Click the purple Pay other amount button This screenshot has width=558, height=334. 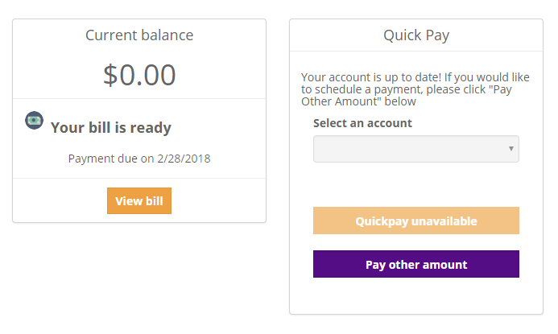pos(415,264)
